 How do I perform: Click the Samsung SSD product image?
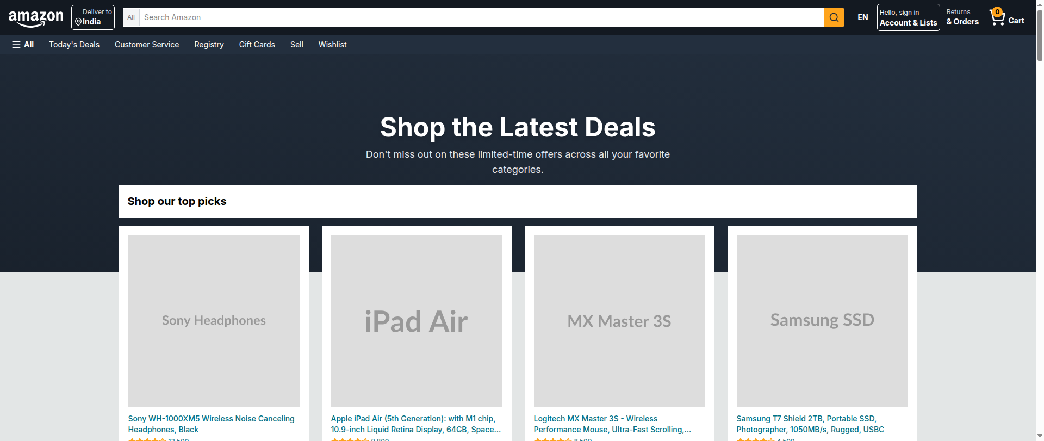point(822,321)
